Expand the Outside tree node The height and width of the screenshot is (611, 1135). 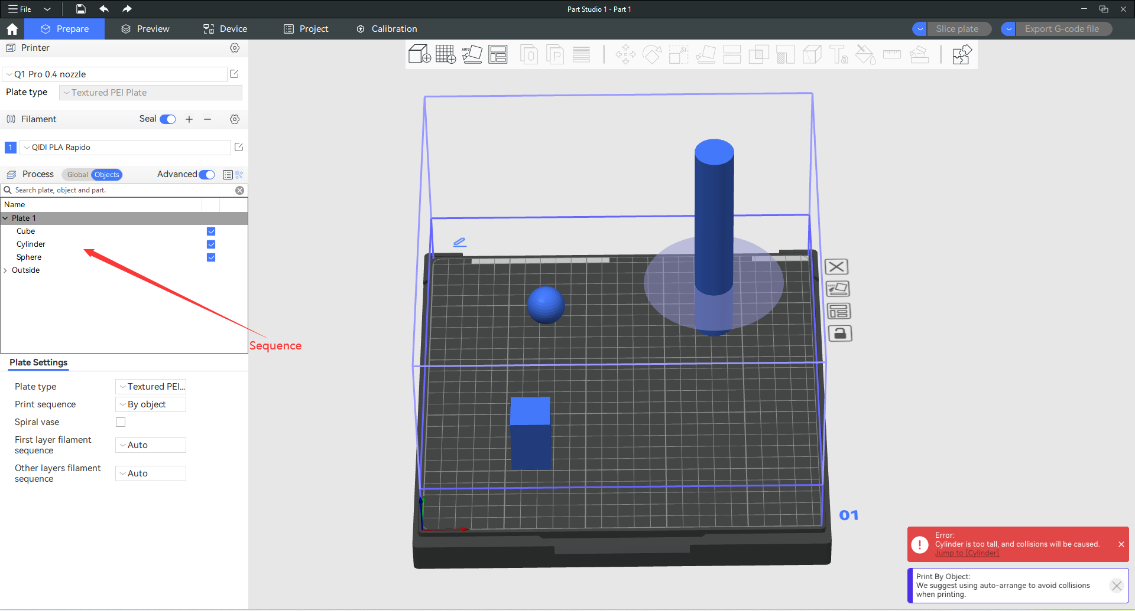[6, 270]
